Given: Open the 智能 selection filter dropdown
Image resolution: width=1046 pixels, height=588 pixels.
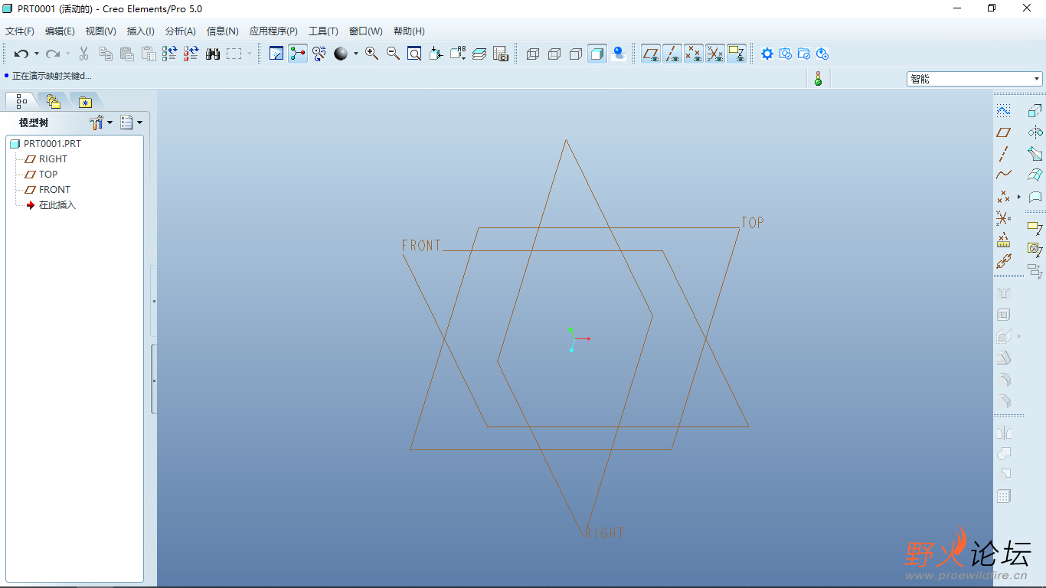Looking at the screenshot, I should click(975, 79).
